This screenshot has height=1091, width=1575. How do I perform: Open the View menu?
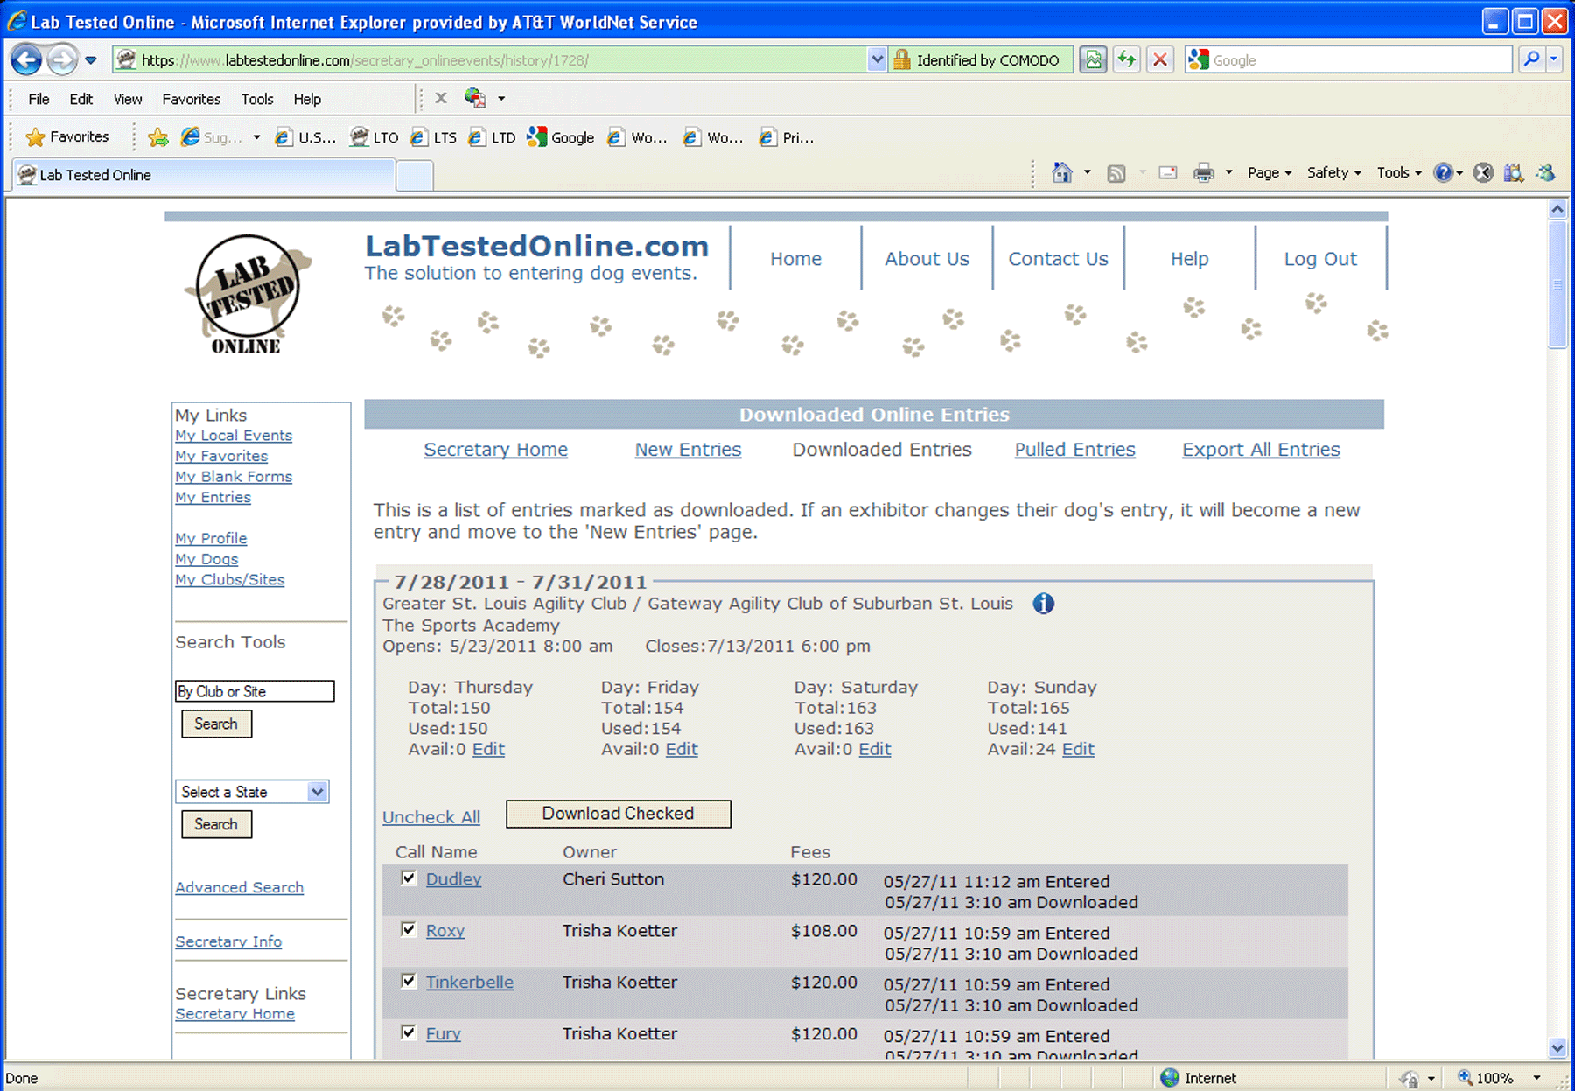click(128, 99)
